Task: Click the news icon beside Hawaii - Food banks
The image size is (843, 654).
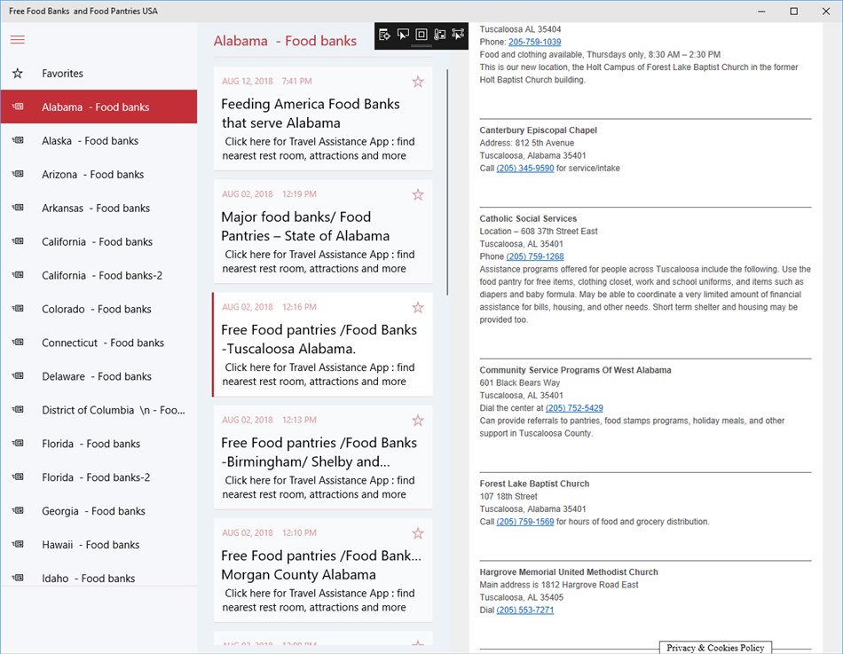Action: point(18,544)
